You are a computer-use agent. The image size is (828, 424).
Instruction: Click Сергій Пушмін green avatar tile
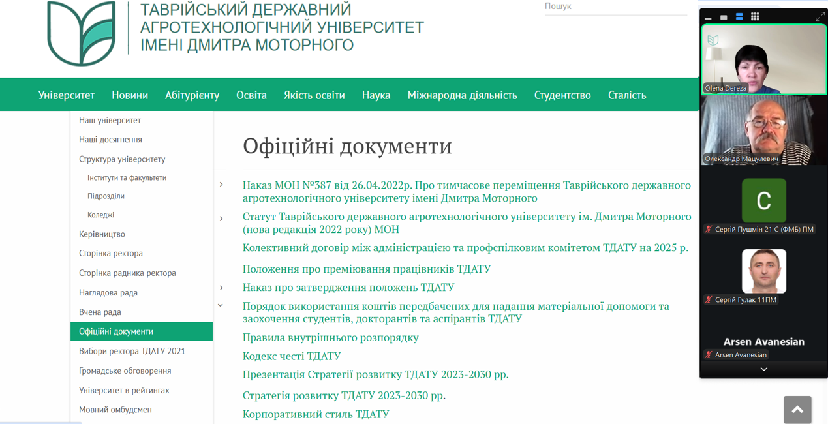point(763,201)
